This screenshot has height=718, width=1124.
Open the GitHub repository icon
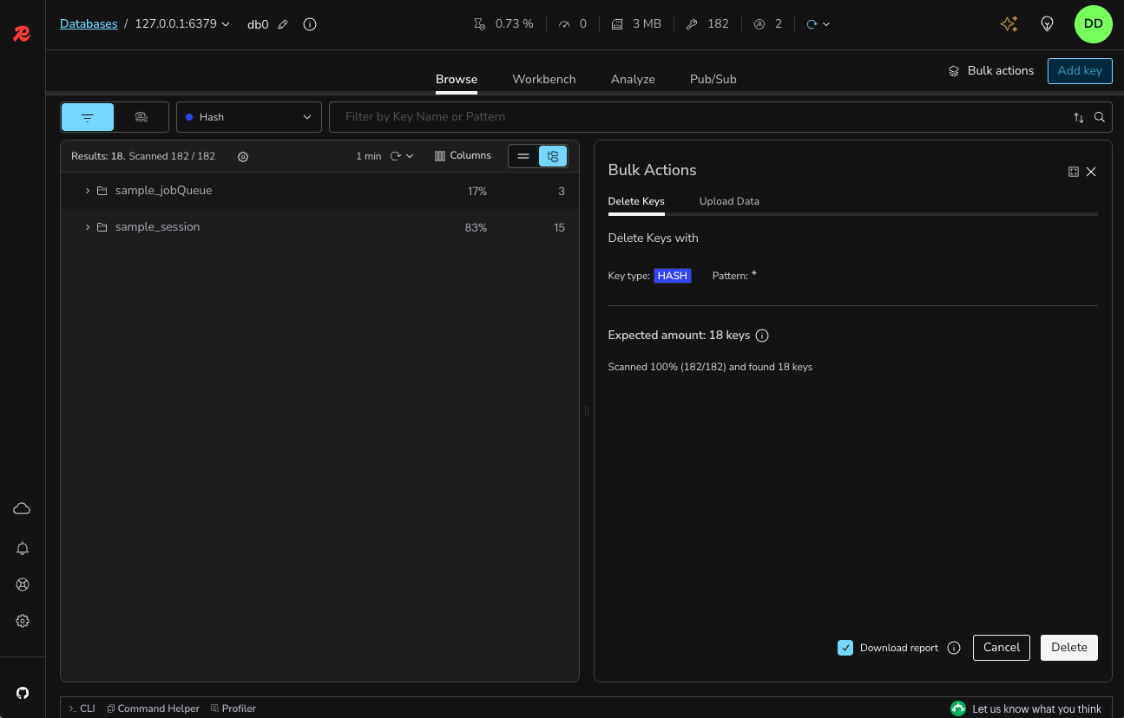[x=23, y=693]
